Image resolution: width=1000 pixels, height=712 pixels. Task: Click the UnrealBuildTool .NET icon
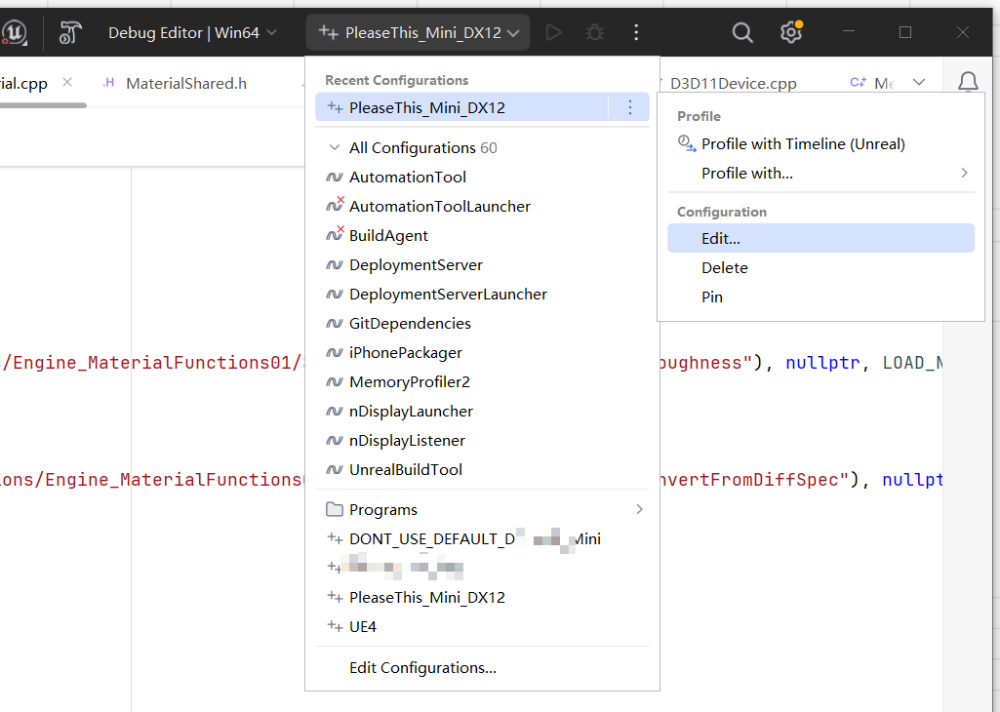[x=335, y=470]
